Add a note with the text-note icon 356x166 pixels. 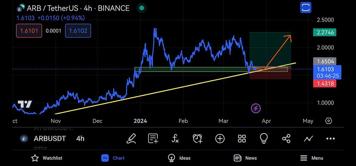153,139
